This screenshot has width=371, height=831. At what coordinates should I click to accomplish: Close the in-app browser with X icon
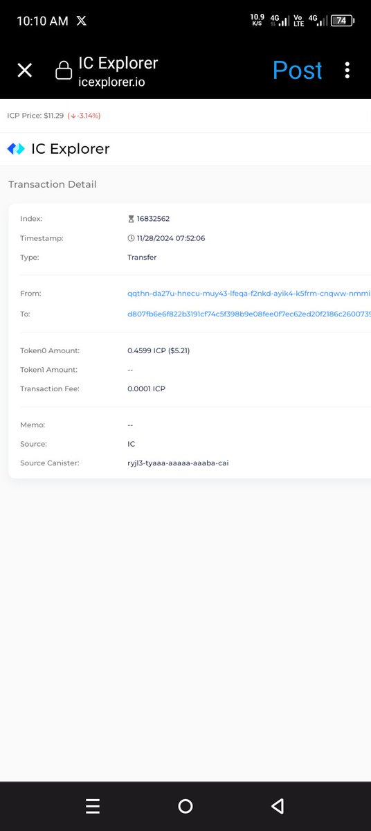[25, 70]
